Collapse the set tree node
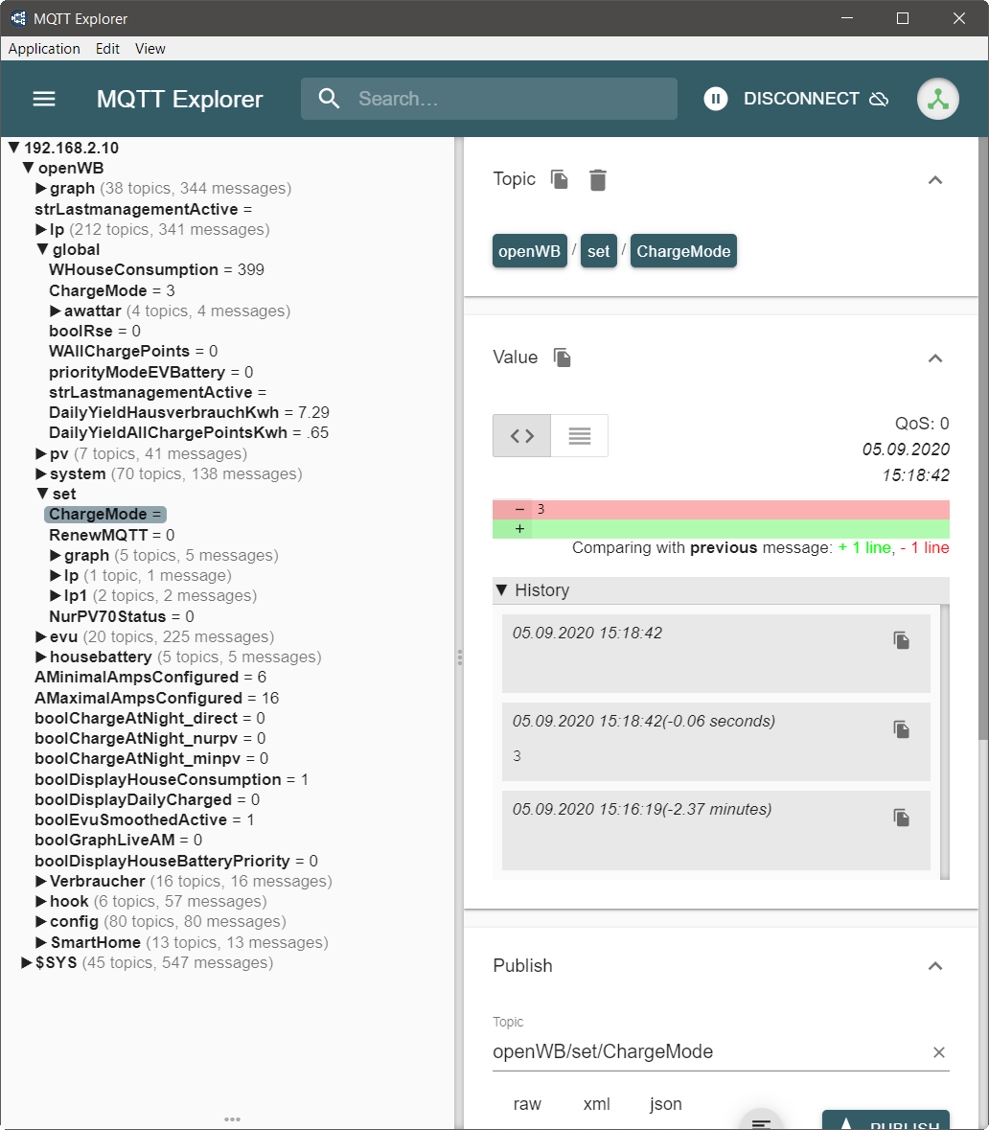 42,494
